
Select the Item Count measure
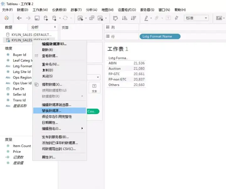[x=22, y=146]
